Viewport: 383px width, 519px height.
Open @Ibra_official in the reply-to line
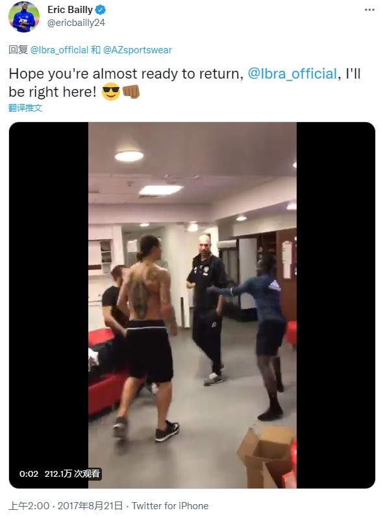click(x=59, y=50)
